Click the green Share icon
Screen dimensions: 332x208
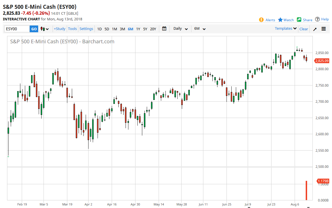click(x=299, y=20)
